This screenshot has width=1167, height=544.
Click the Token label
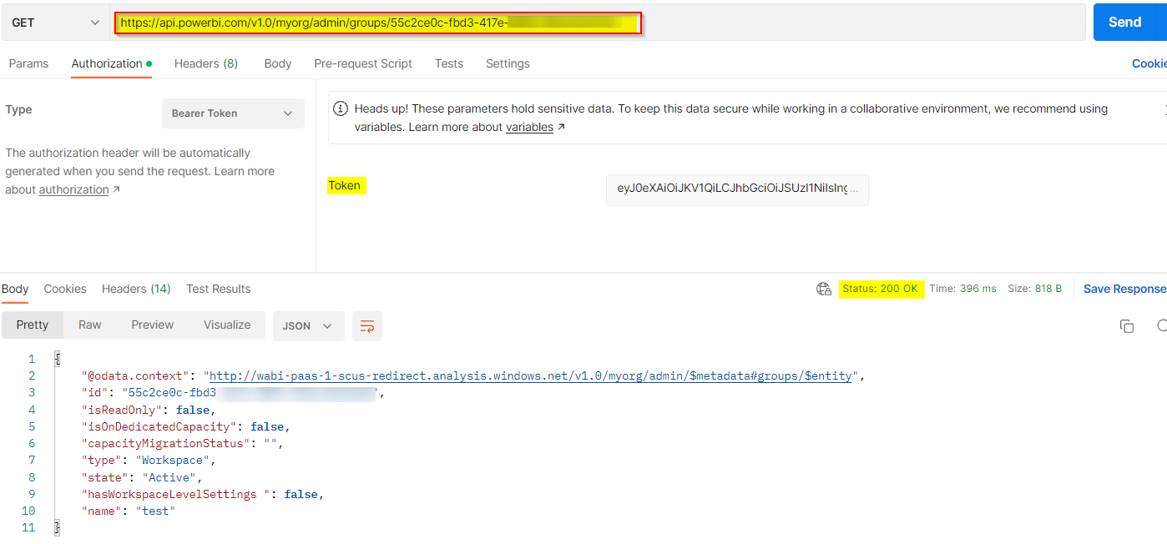point(345,185)
